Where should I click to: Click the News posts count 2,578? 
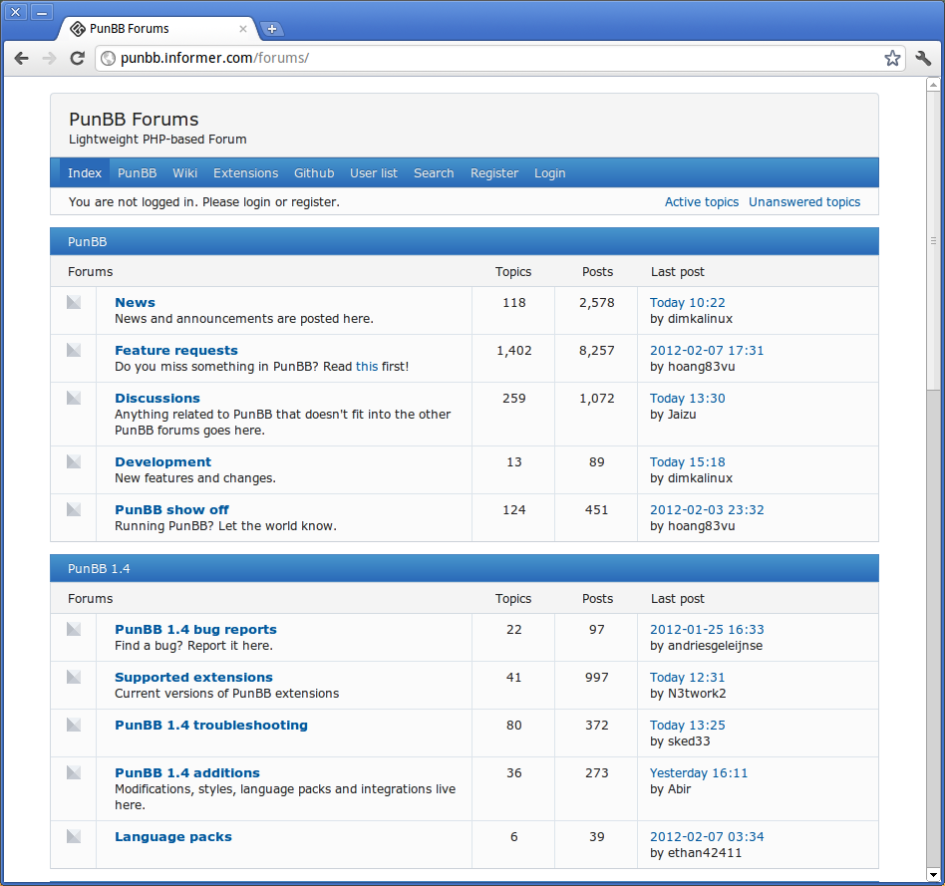pos(597,303)
